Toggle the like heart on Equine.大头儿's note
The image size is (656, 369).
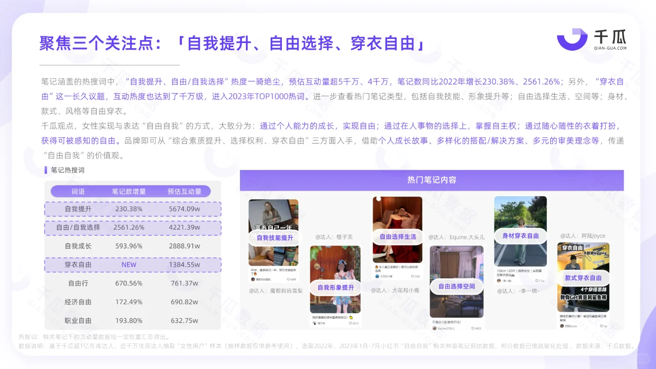[473, 329]
